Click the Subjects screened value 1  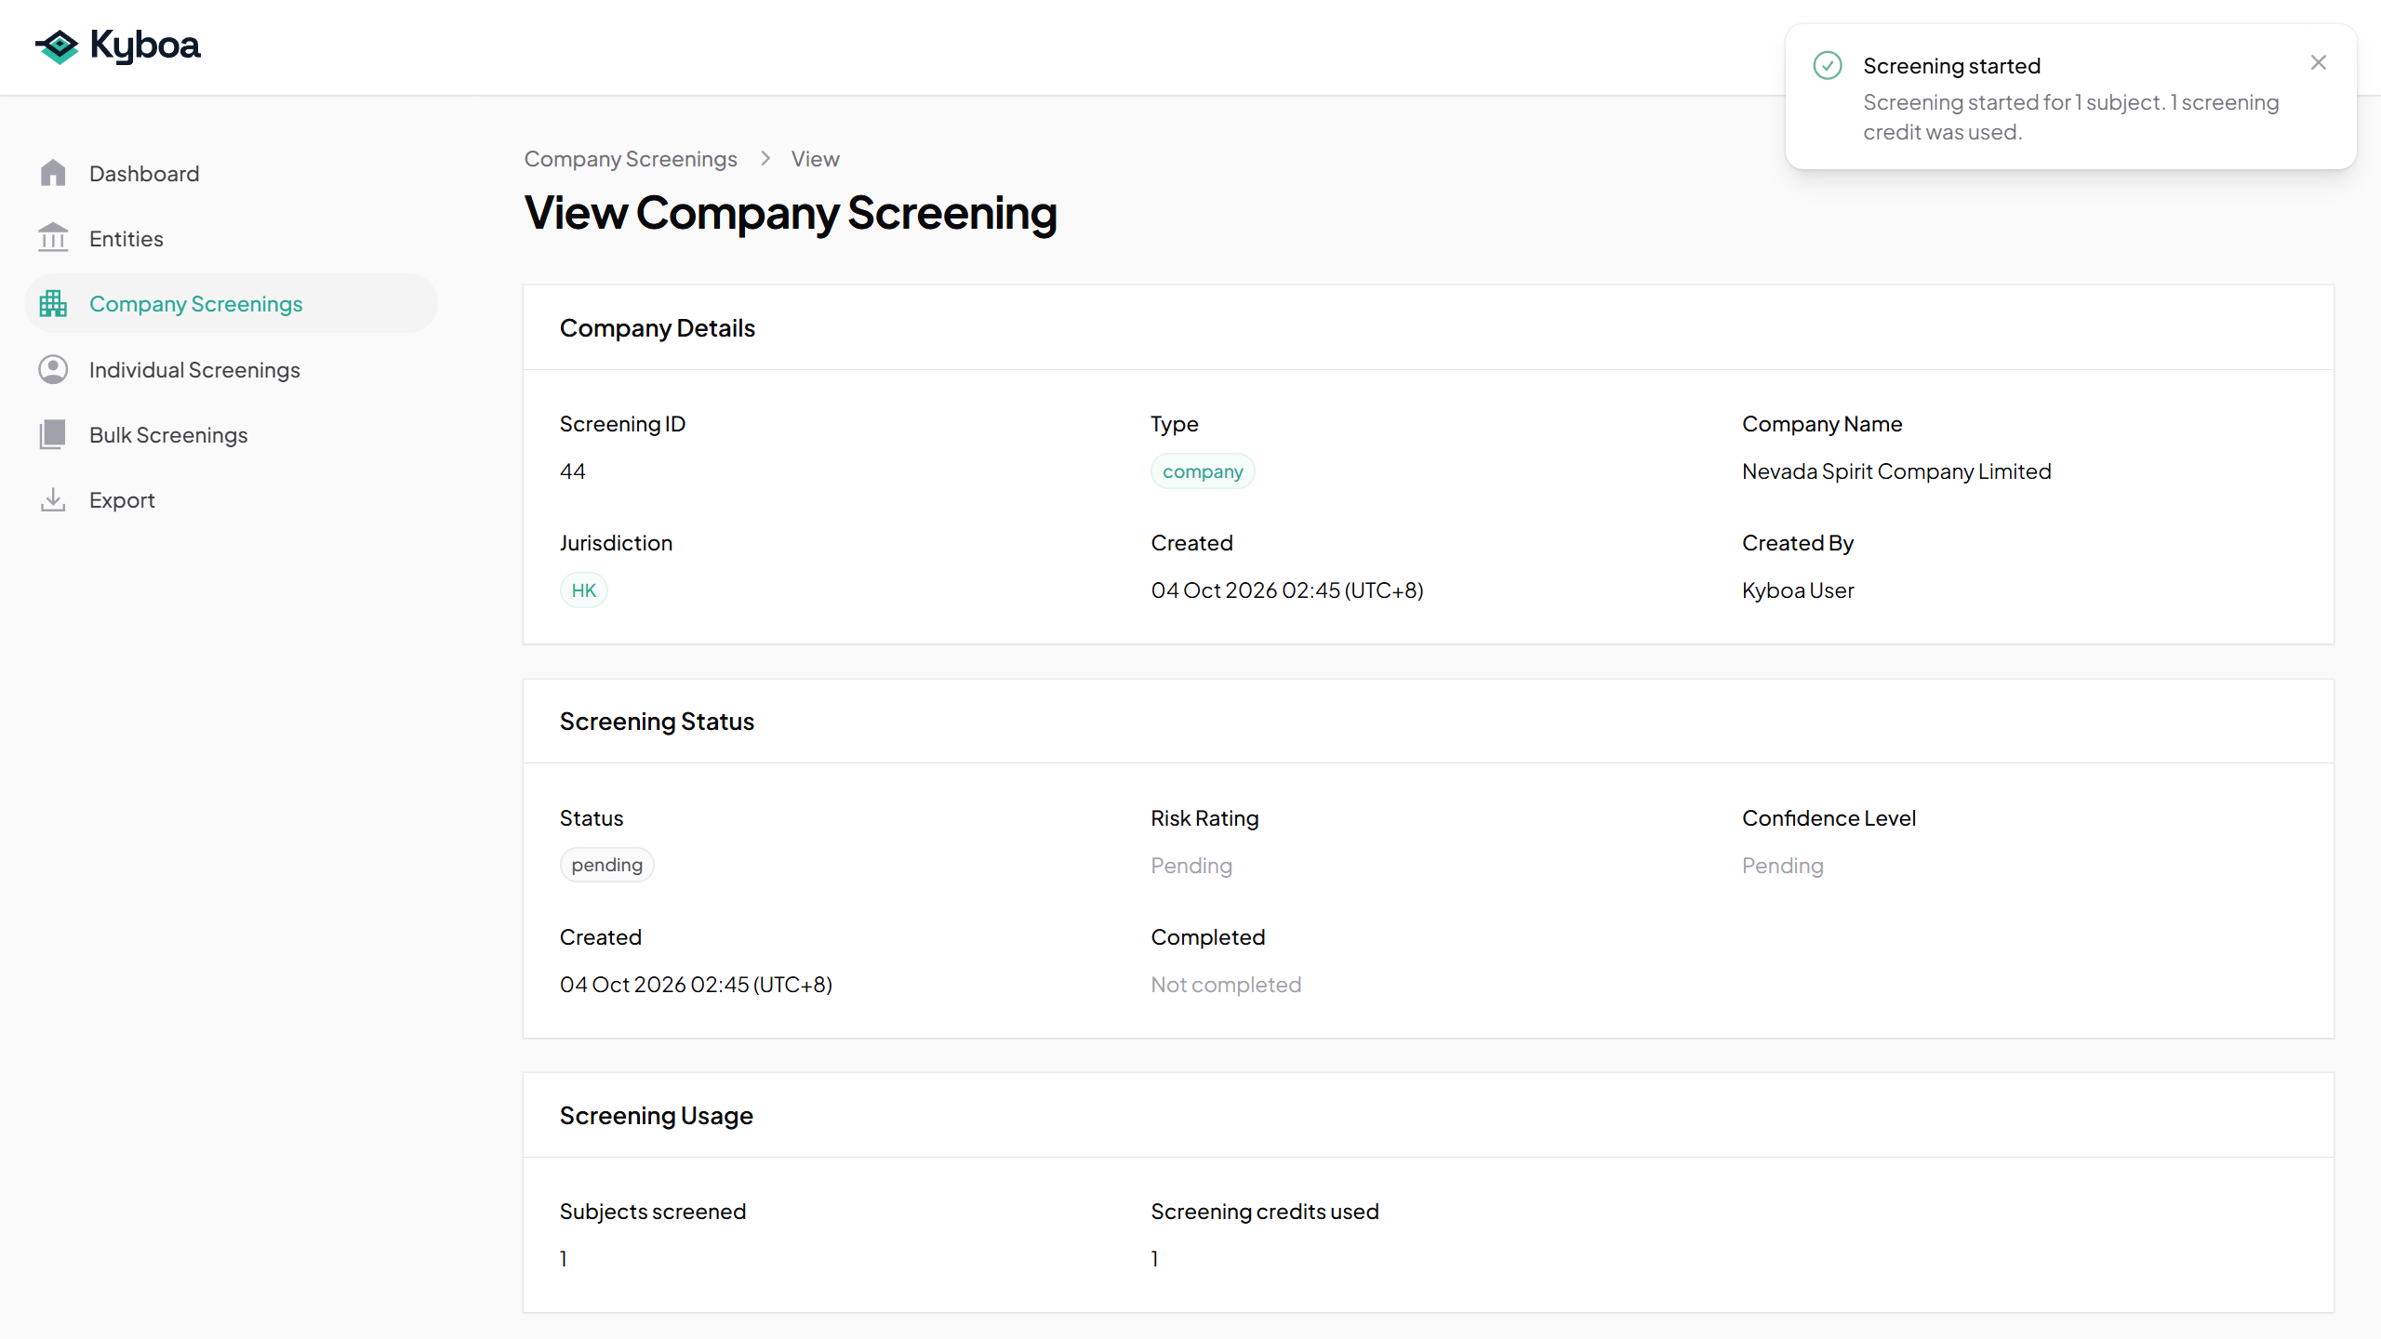pyautogui.click(x=564, y=1259)
